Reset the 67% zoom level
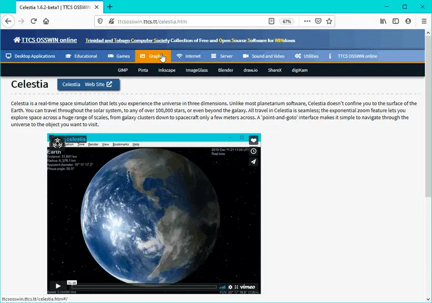 click(x=287, y=22)
